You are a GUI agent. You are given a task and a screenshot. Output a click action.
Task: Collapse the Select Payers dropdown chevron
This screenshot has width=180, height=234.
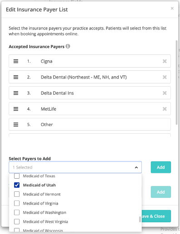136,167
